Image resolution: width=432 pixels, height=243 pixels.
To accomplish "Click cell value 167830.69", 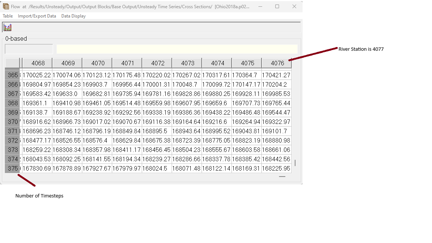I will (x=37, y=168).
